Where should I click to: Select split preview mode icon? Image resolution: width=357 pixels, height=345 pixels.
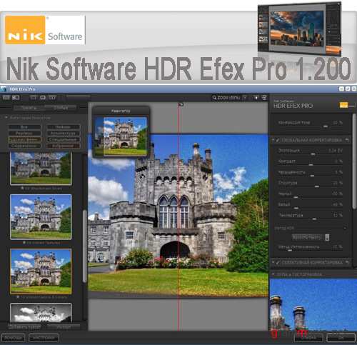click(43, 98)
